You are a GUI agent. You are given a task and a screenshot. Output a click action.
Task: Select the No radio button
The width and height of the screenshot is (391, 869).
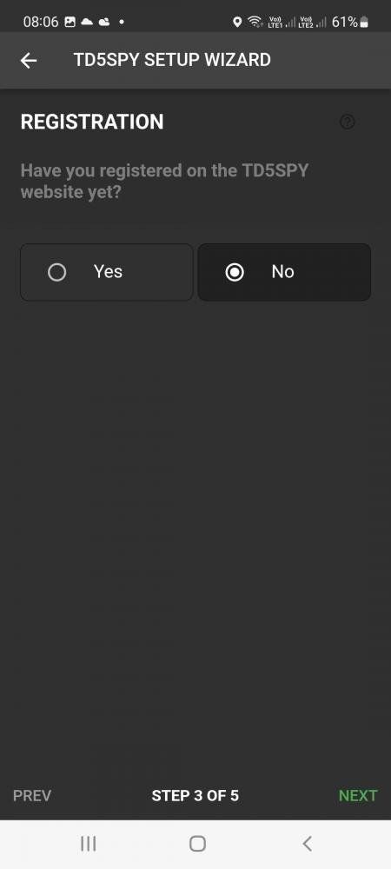(x=284, y=272)
